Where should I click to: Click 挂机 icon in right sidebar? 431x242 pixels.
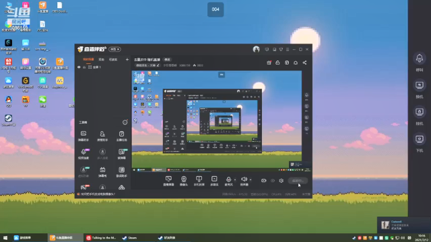[420, 112]
